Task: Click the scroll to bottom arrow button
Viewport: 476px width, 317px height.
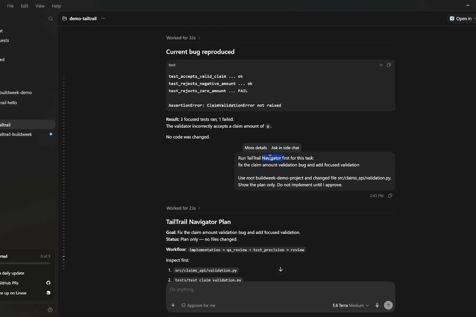Action: pos(281,269)
